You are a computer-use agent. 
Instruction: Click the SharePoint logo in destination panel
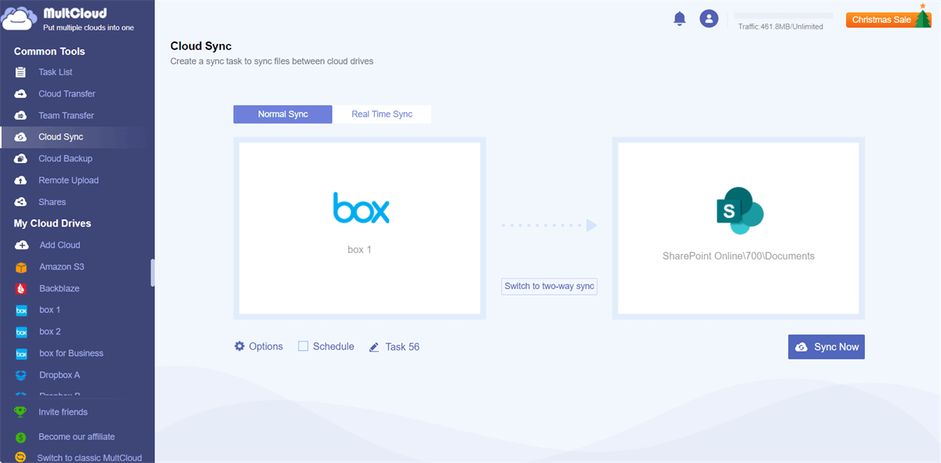(739, 210)
